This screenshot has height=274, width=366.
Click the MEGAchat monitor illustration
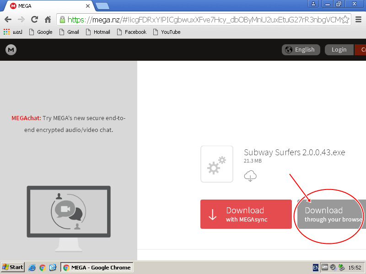coord(69,219)
